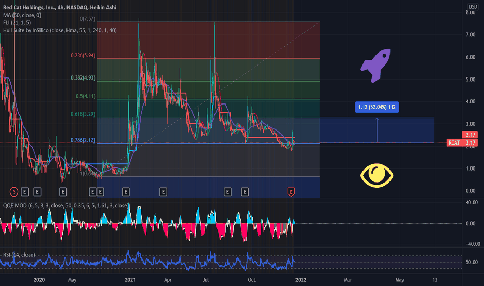484x286 pixels.
Task: Select the 0.382(4.93) Fibonacci level label
Action: click(83, 77)
